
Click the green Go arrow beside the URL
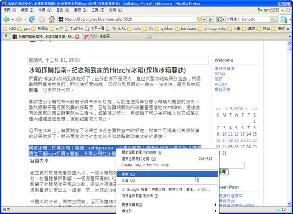point(210,19)
